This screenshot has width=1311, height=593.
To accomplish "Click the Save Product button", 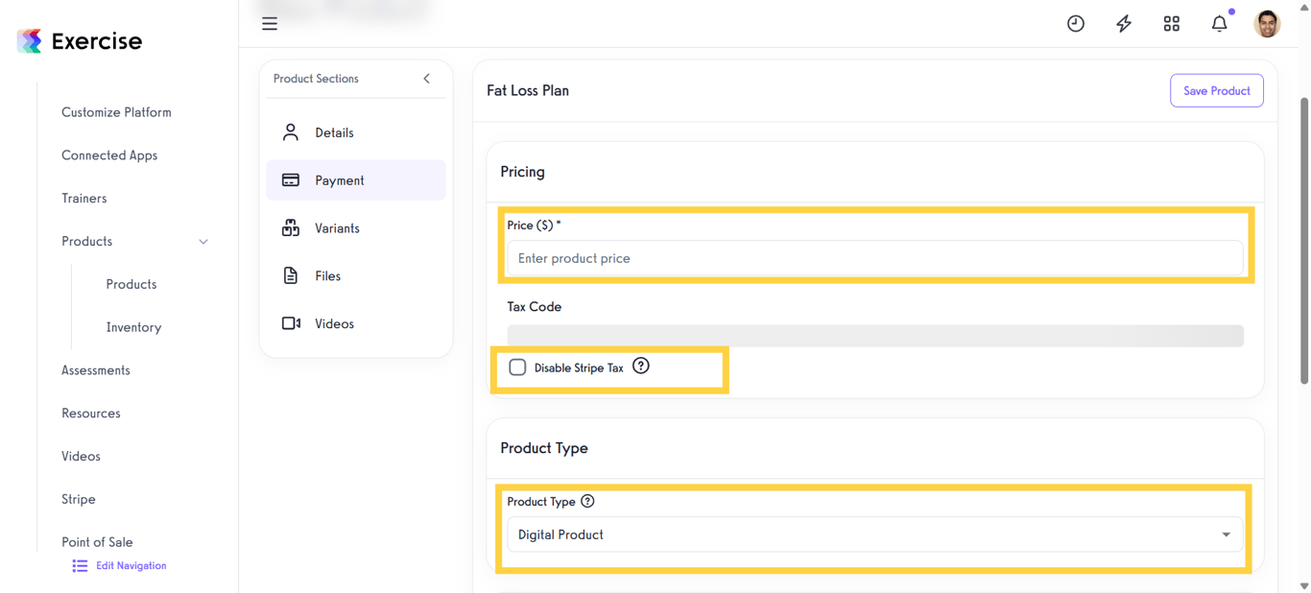I will (1216, 90).
